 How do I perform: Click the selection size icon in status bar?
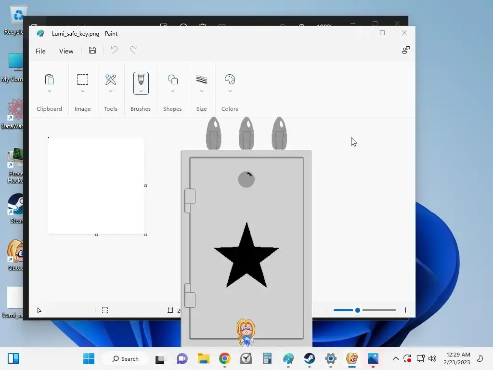coord(105,310)
